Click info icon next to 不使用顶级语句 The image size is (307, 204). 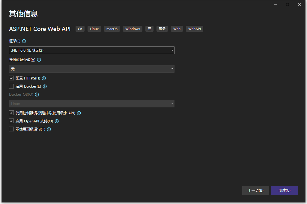(49, 129)
